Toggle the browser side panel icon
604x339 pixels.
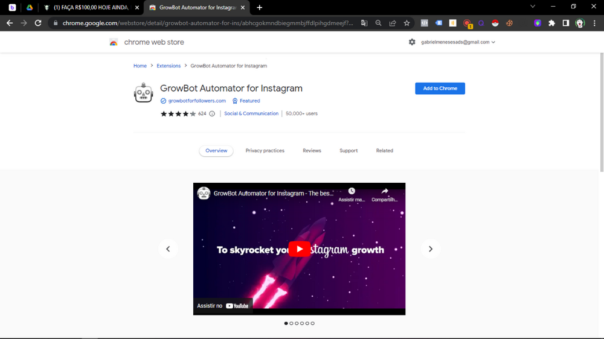coord(566,23)
